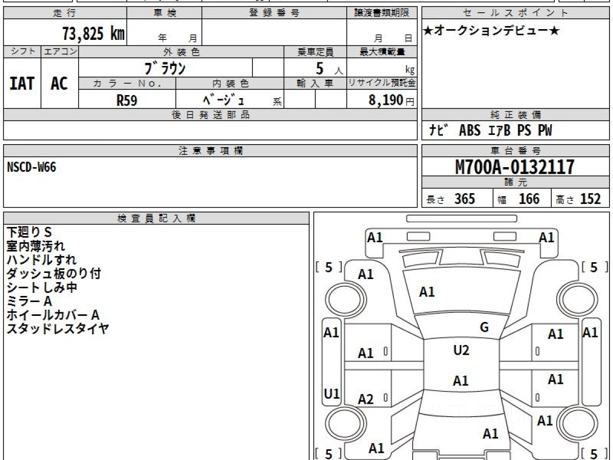Select chassis number M700A-0132117
This screenshot has width=613, height=460.
[x=515, y=167]
